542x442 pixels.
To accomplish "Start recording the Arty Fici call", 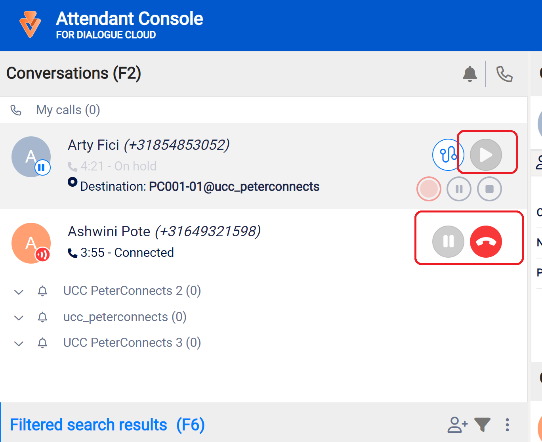I will point(429,189).
